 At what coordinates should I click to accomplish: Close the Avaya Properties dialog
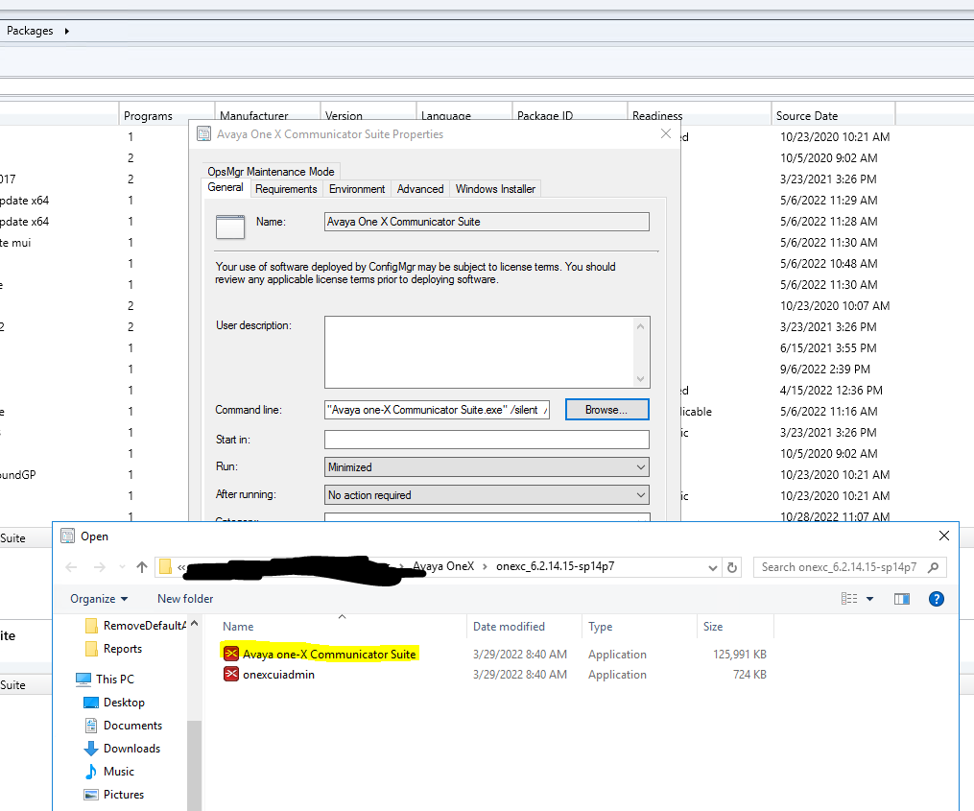tap(666, 133)
